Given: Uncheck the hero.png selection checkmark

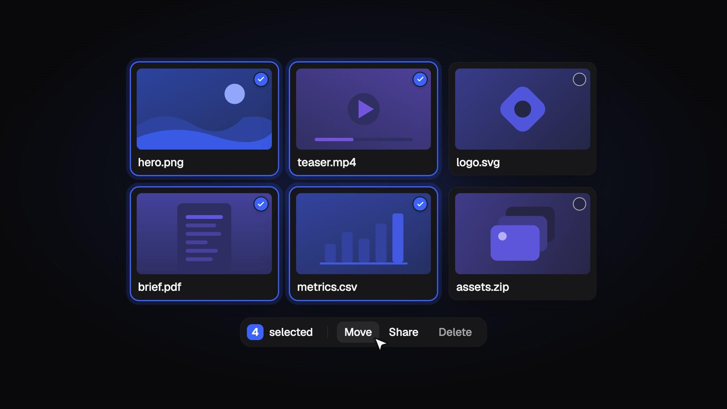Looking at the screenshot, I should click(x=261, y=80).
